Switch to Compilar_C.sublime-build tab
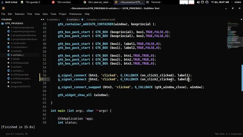Image resolution: width=243 pixels, height=137 pixels. click(101, 19)
